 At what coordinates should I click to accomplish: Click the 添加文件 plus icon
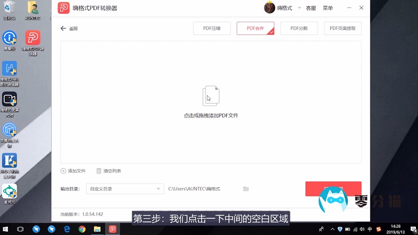click(64, 171)
